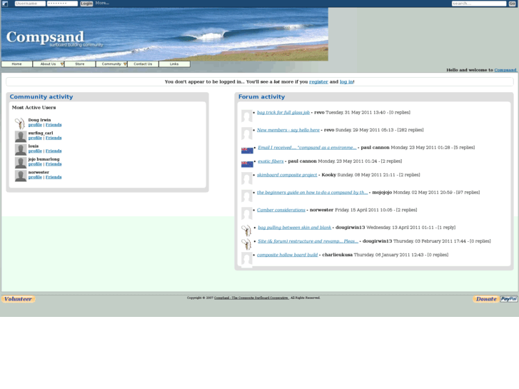Click the PayPal logo in footer
The image size is (519, 389).
(508, 299)
